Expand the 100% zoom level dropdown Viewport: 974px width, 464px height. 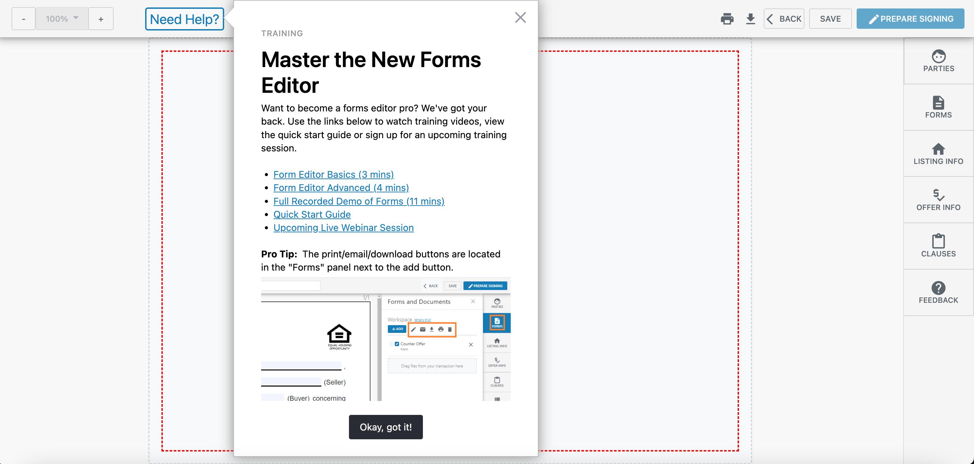62,19
